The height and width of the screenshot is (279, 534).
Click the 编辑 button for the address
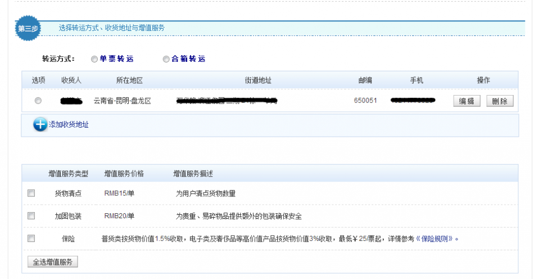point(467,101)
